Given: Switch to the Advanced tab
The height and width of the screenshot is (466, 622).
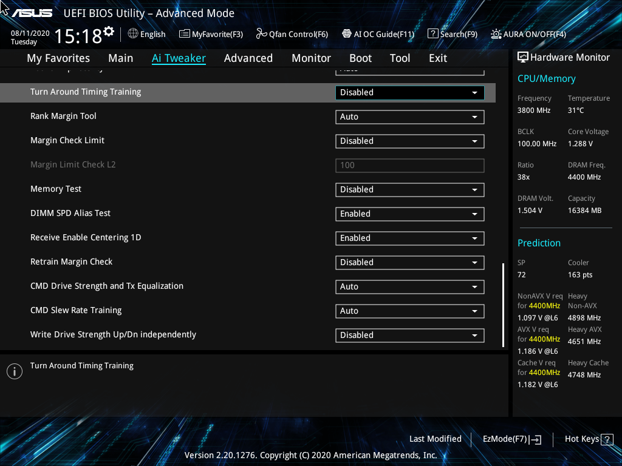Looking at the screenshot, I should coord(248,58).
